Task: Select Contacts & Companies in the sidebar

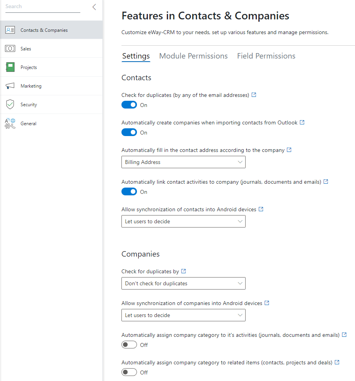Action: (x=51, y=30)
